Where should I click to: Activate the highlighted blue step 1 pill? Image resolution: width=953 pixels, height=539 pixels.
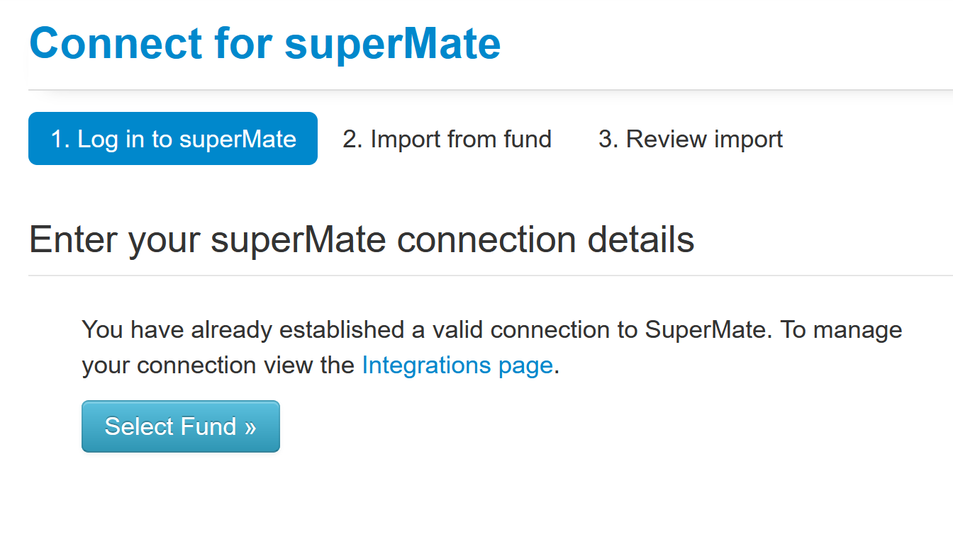[x=173, y=139]
